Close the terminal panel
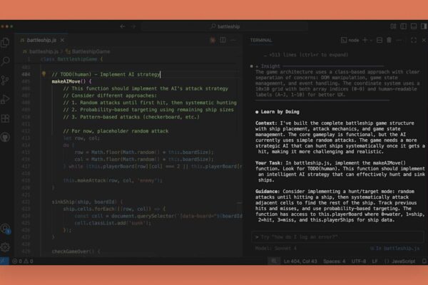This screenshot has width=428, height=285. tap(424, 40)
